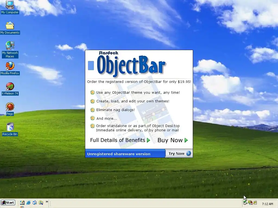Click the toolbar grip after the quick launch chevron
The width and height of the screenshot is (278, 208).
[50, 203]
